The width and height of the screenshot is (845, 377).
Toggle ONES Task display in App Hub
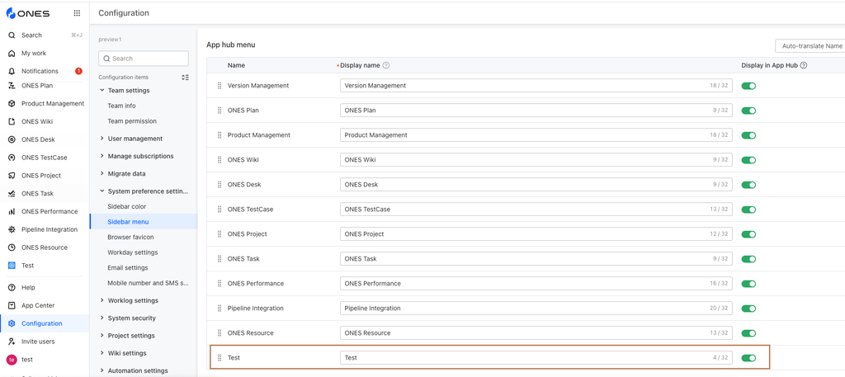tap(748, 259)
